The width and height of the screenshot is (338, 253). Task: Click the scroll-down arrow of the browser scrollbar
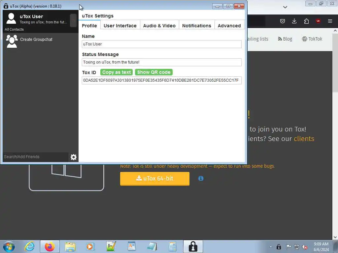tap(335, 237)
